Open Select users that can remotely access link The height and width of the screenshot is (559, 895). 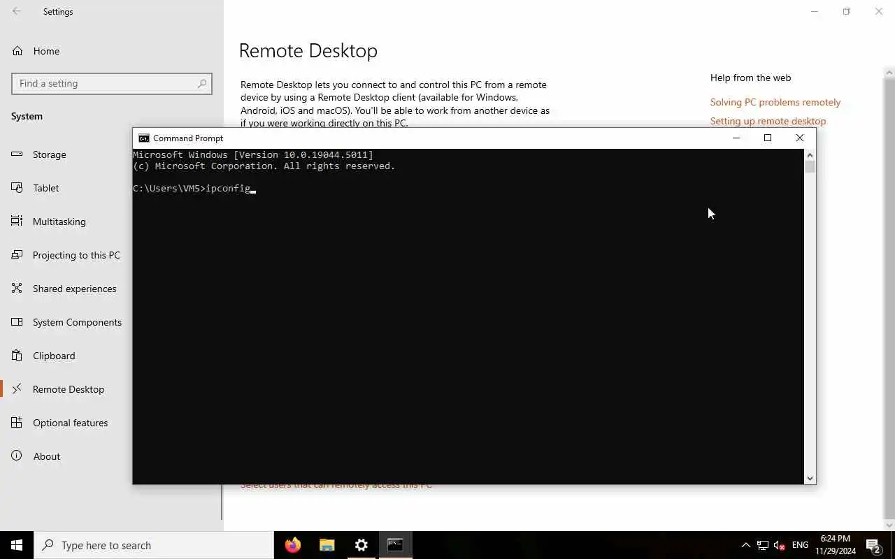coord(336,486)
